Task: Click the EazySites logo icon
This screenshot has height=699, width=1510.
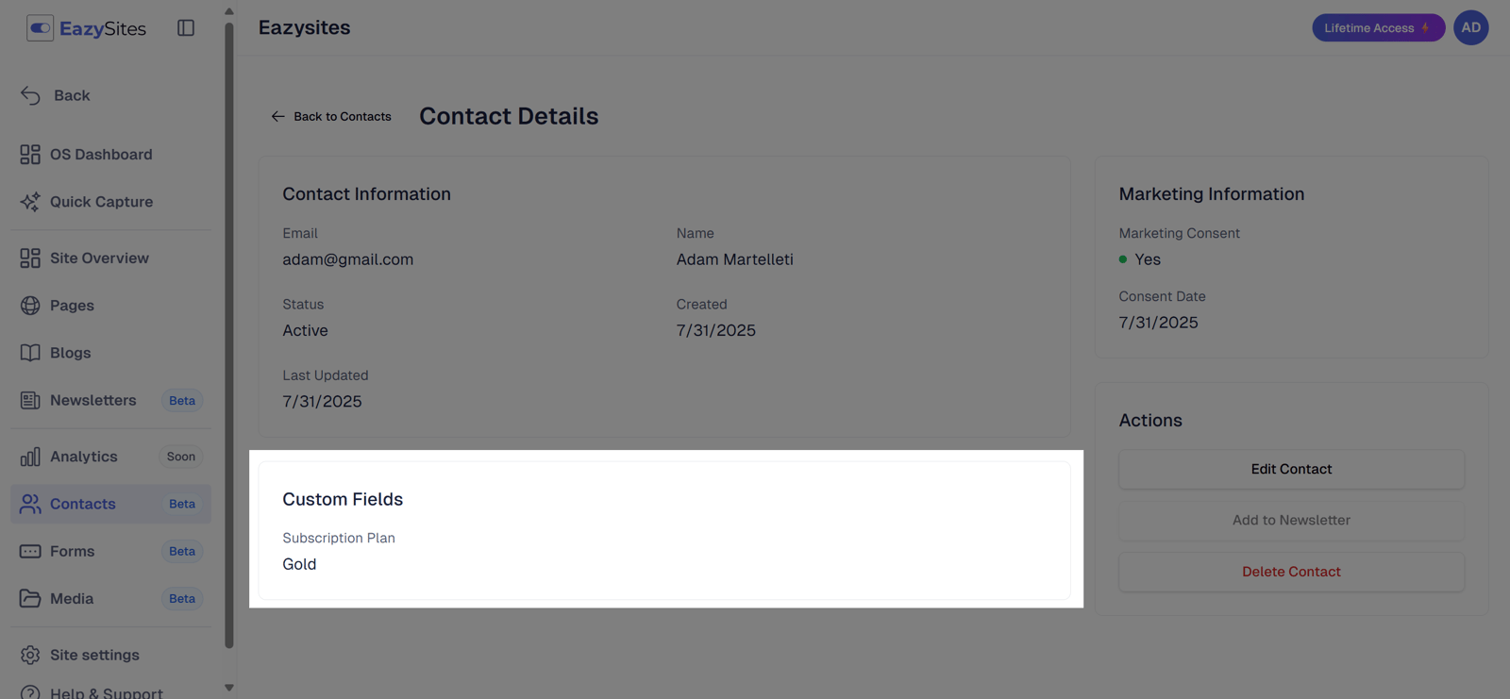Action: (x=40, y=28)
